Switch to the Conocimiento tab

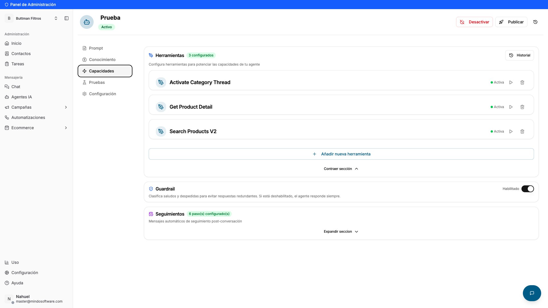pyautogui.click(x=105, y=60)
